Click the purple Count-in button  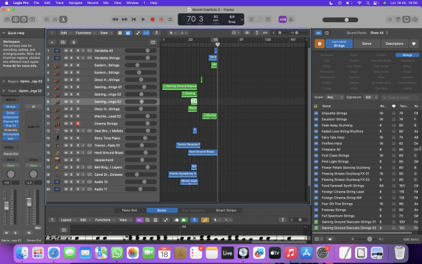click(x=282, y=19)
